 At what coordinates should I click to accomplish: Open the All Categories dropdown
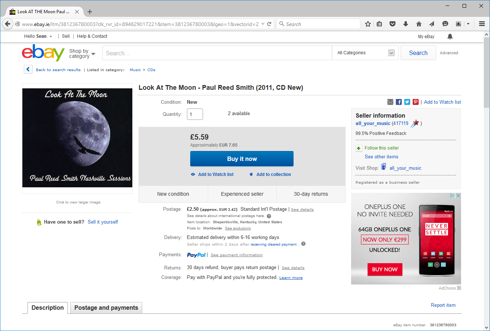tap(365, 52)
